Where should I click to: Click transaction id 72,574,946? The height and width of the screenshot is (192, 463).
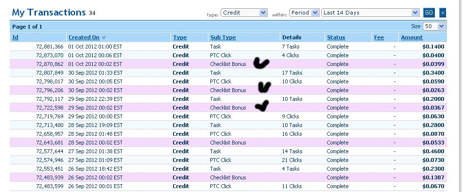click(x=50, y=160)
